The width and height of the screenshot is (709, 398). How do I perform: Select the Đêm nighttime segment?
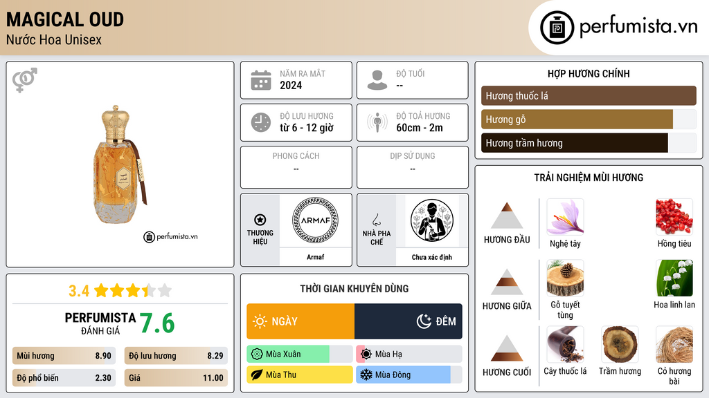coord(409,321)
